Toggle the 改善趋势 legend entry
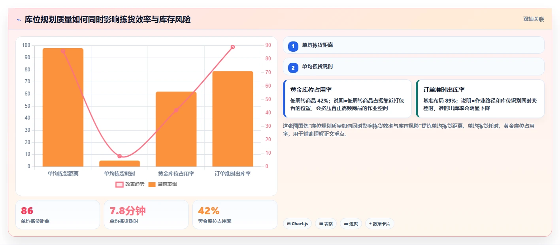 tap(130, 184)
